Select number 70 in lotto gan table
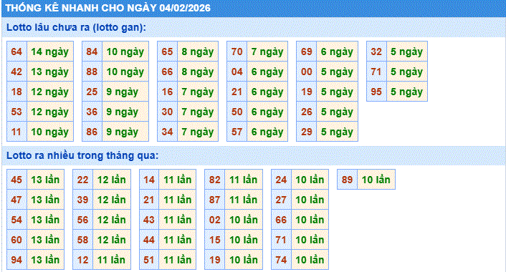Image resolution: width=506 pixels, height=272 pixels. (x=237, y=52)
